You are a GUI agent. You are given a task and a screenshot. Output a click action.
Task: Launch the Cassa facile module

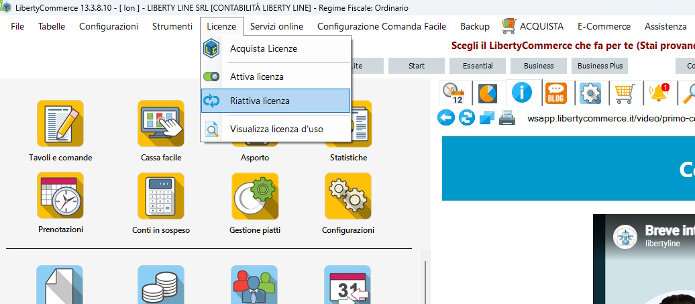click(x=161, y=123)
